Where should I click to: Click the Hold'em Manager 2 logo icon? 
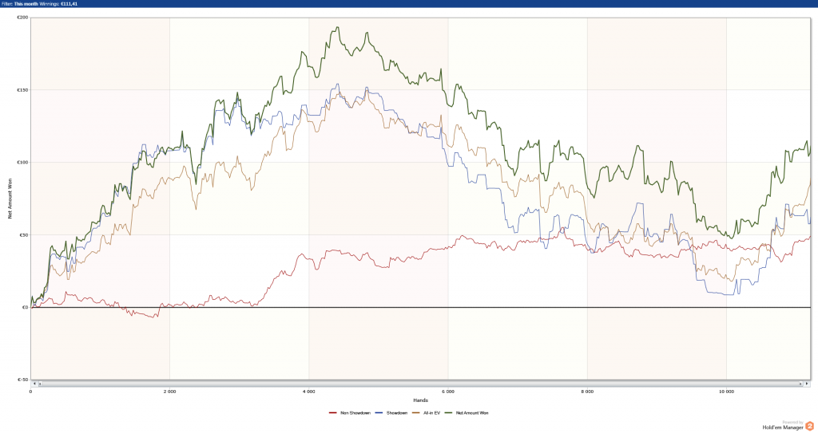(x=810, y=427)
